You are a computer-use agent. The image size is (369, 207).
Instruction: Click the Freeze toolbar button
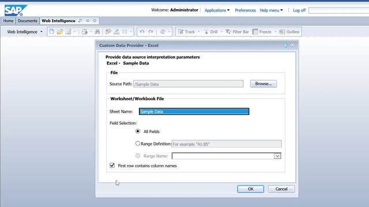tap(262, 32)
